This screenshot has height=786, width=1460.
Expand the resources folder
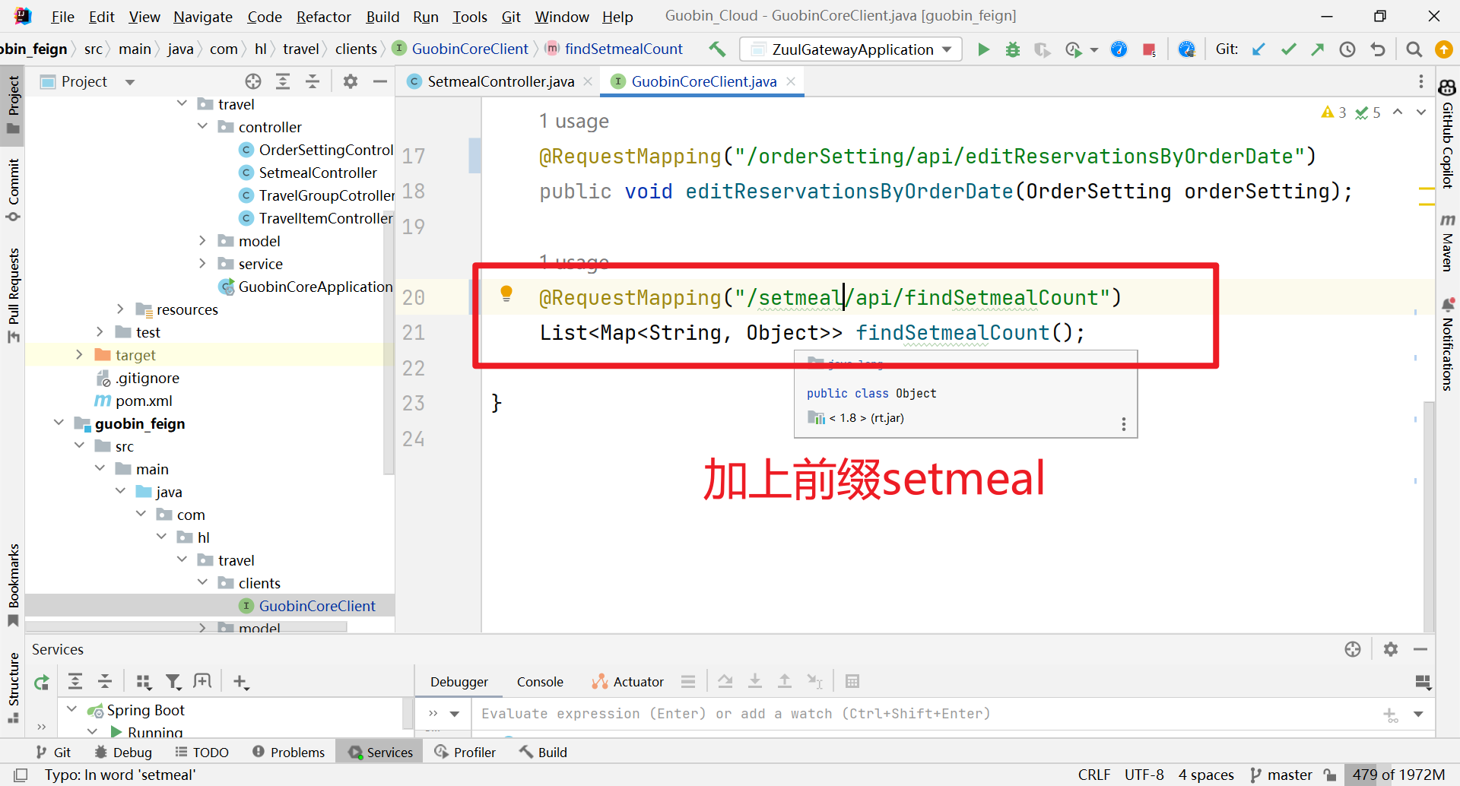tap(120, 309)
